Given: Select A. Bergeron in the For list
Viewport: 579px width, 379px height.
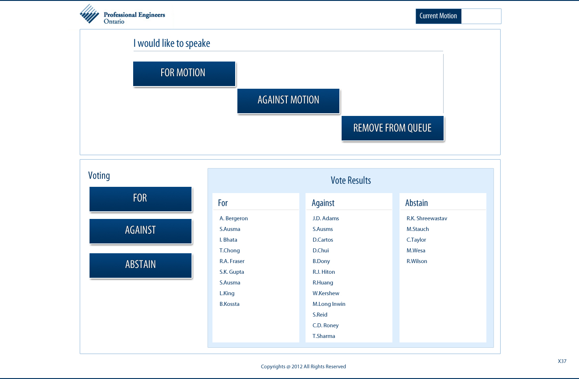Looking at the screenshot, I should tap(233, 218).
